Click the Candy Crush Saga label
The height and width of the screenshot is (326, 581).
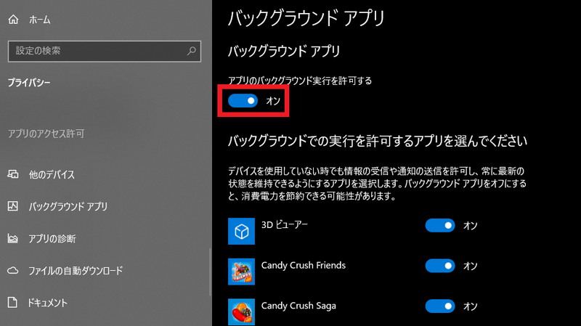click(298, 306)
